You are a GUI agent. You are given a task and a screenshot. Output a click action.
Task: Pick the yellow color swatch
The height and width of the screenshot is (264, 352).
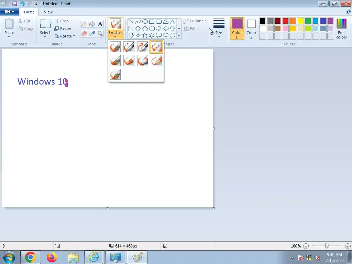tap(300, 21)
